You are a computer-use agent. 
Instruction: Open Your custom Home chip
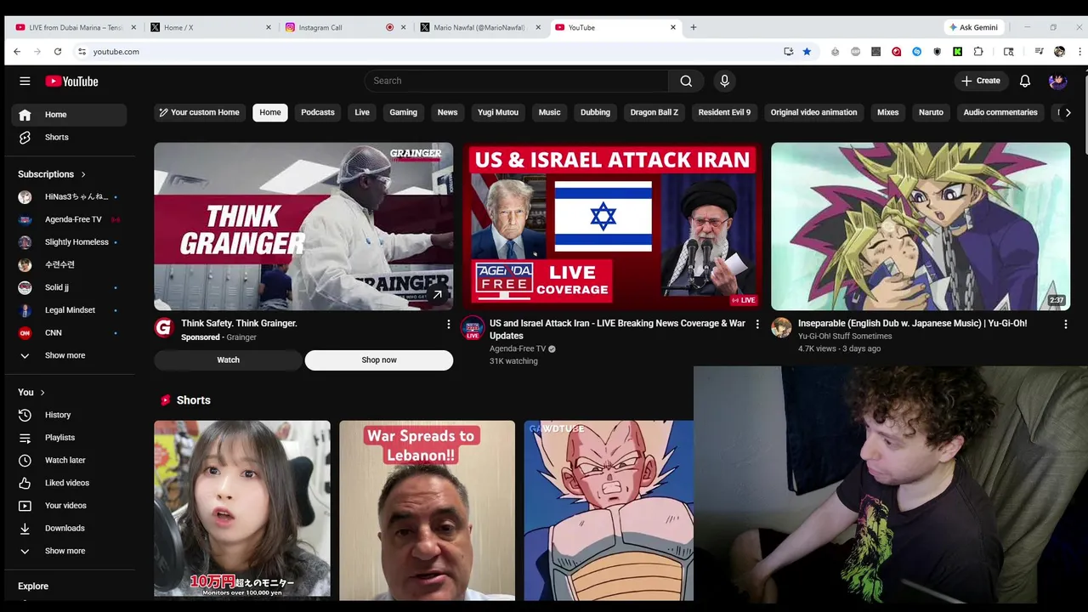(x=199, y=112)
